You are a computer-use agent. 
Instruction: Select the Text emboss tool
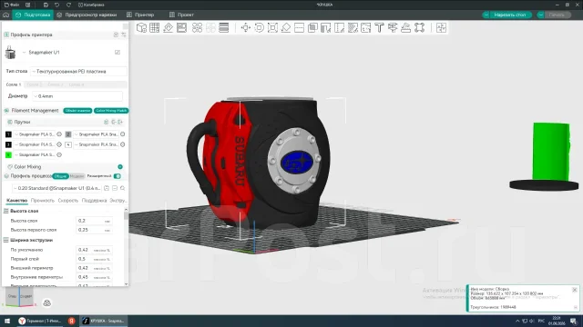pyautogui.click(x=379, y=28)
